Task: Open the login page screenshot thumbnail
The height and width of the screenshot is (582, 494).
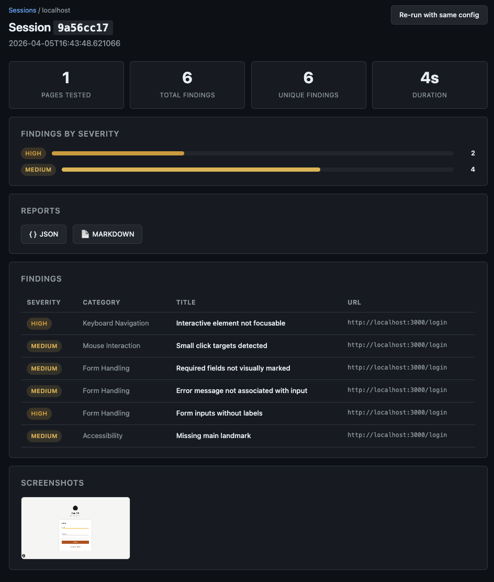Action: coord(75,528)
